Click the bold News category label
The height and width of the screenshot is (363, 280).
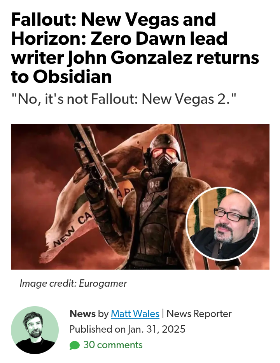tap(82, 314)
